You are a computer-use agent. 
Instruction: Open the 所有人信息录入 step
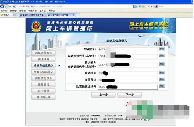(44, 72)
